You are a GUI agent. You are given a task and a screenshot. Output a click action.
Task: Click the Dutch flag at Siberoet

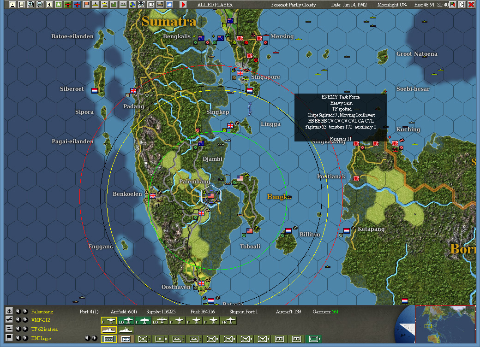point(95,90)
